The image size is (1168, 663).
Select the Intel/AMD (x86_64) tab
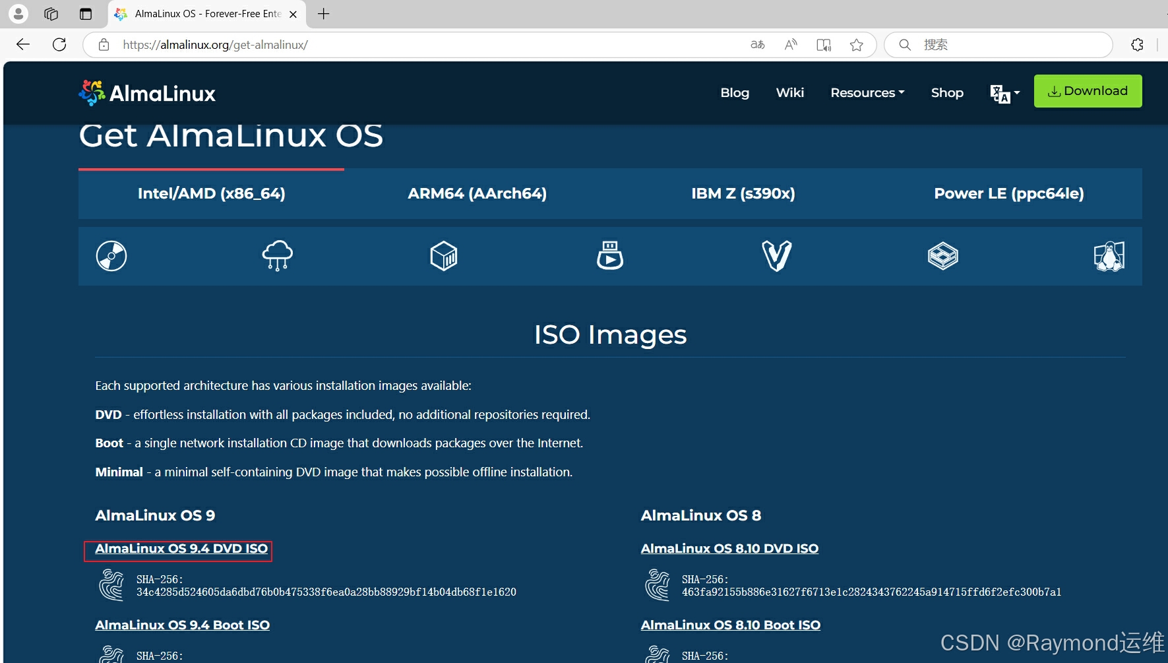pos(211,193)
